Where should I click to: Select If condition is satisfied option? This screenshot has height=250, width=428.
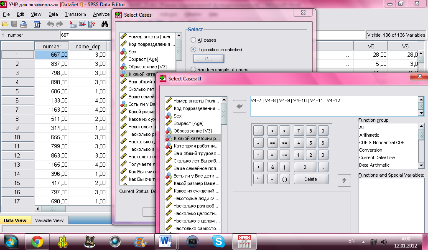(x=193, y=50)
